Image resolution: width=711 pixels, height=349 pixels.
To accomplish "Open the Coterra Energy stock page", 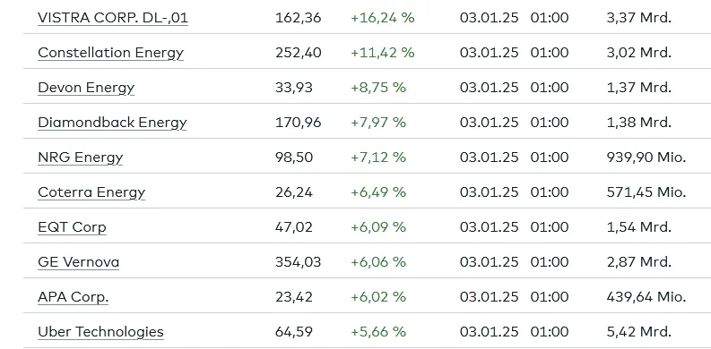I will pos(91,192).
